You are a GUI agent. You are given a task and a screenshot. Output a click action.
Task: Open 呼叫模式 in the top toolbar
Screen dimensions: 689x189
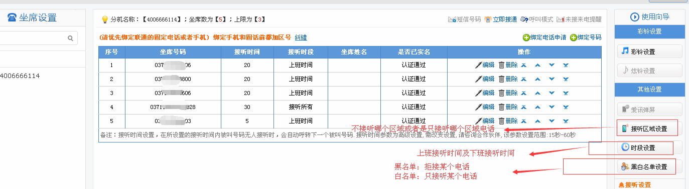(536, 19)
